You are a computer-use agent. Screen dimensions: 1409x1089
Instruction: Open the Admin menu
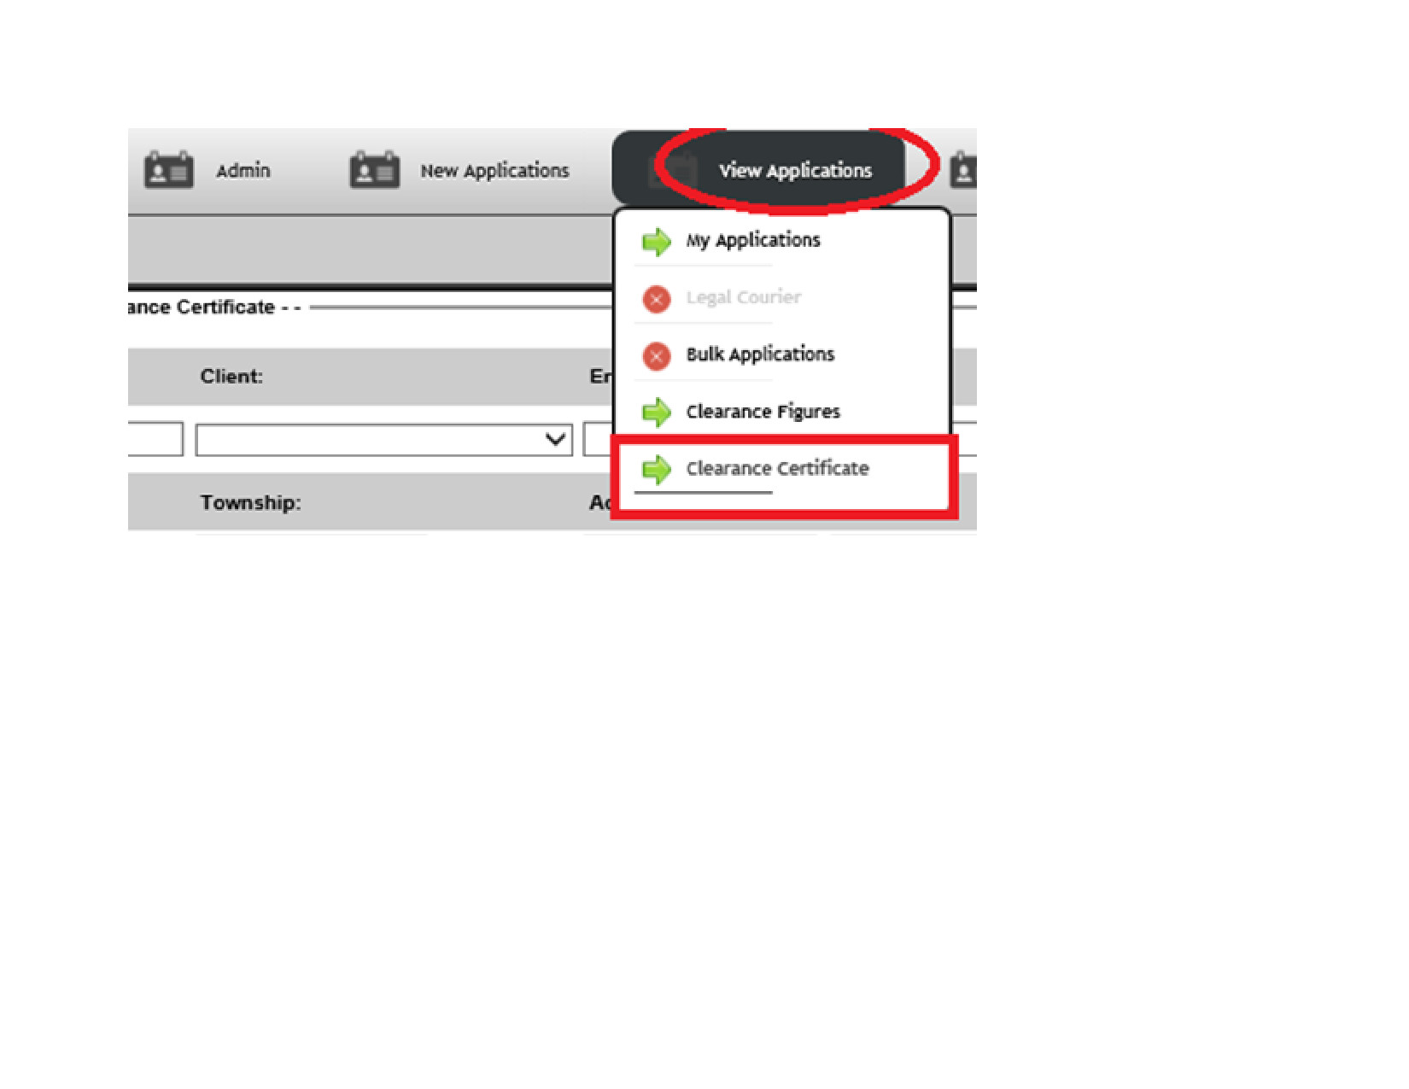pos(243,170)
